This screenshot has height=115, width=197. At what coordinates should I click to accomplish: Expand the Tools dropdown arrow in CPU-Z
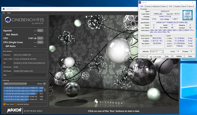tap(171, 56)
